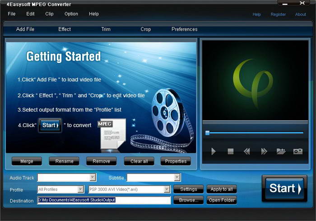
Task: Click the video preview screen
Action: coord(255,80)
